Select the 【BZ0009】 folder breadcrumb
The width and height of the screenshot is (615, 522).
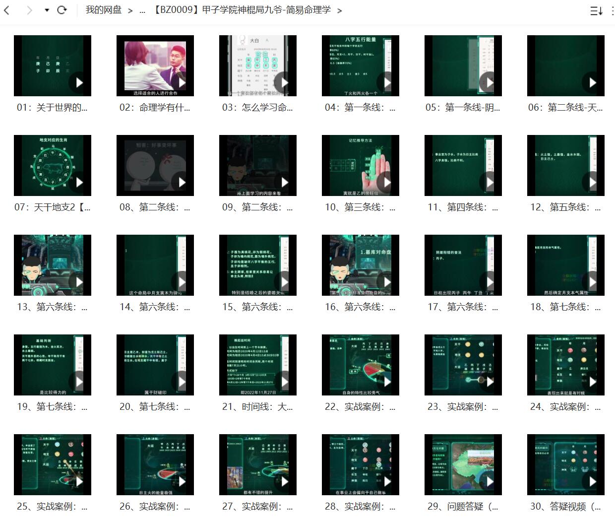pos(241,10)
